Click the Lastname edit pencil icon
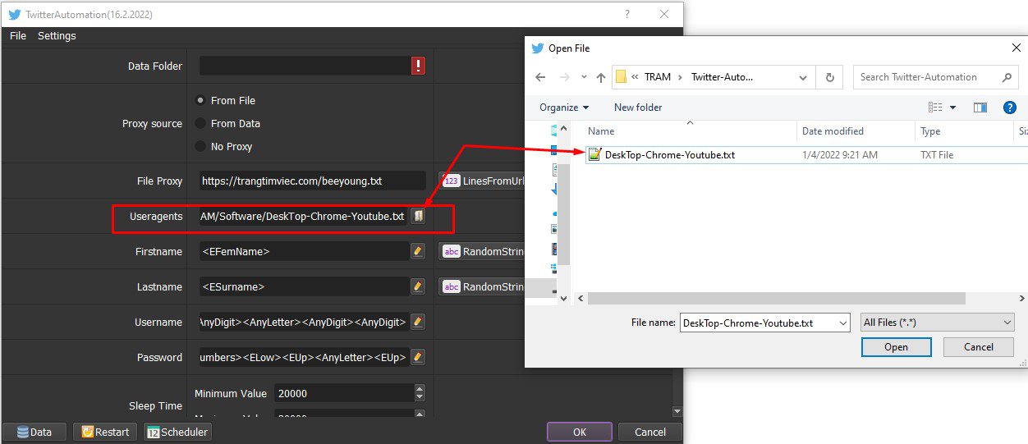 pyautogui.click(x=418, y=286)
